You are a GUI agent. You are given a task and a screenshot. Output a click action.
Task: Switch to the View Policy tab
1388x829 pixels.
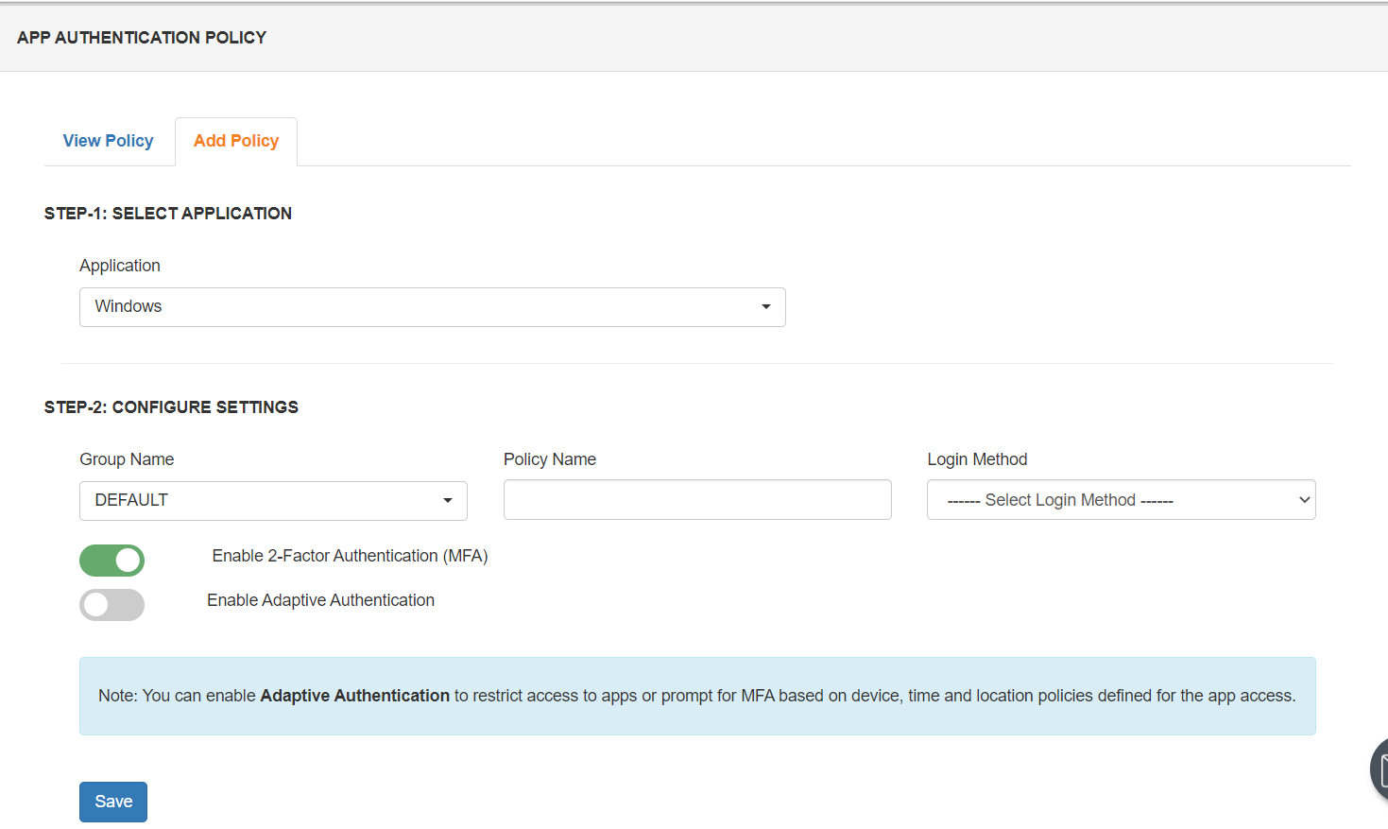point(108,141)
